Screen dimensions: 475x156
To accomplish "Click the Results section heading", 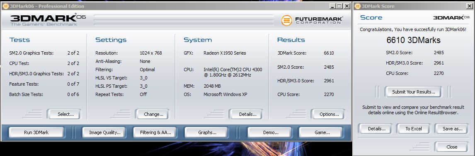I will click(291, 40).
